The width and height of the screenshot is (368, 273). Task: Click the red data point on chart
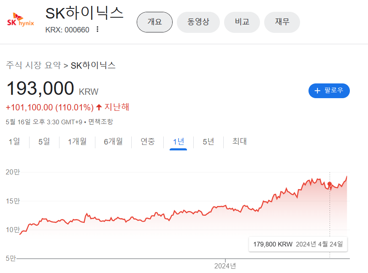pyautogui.click(x=330, y=184)
